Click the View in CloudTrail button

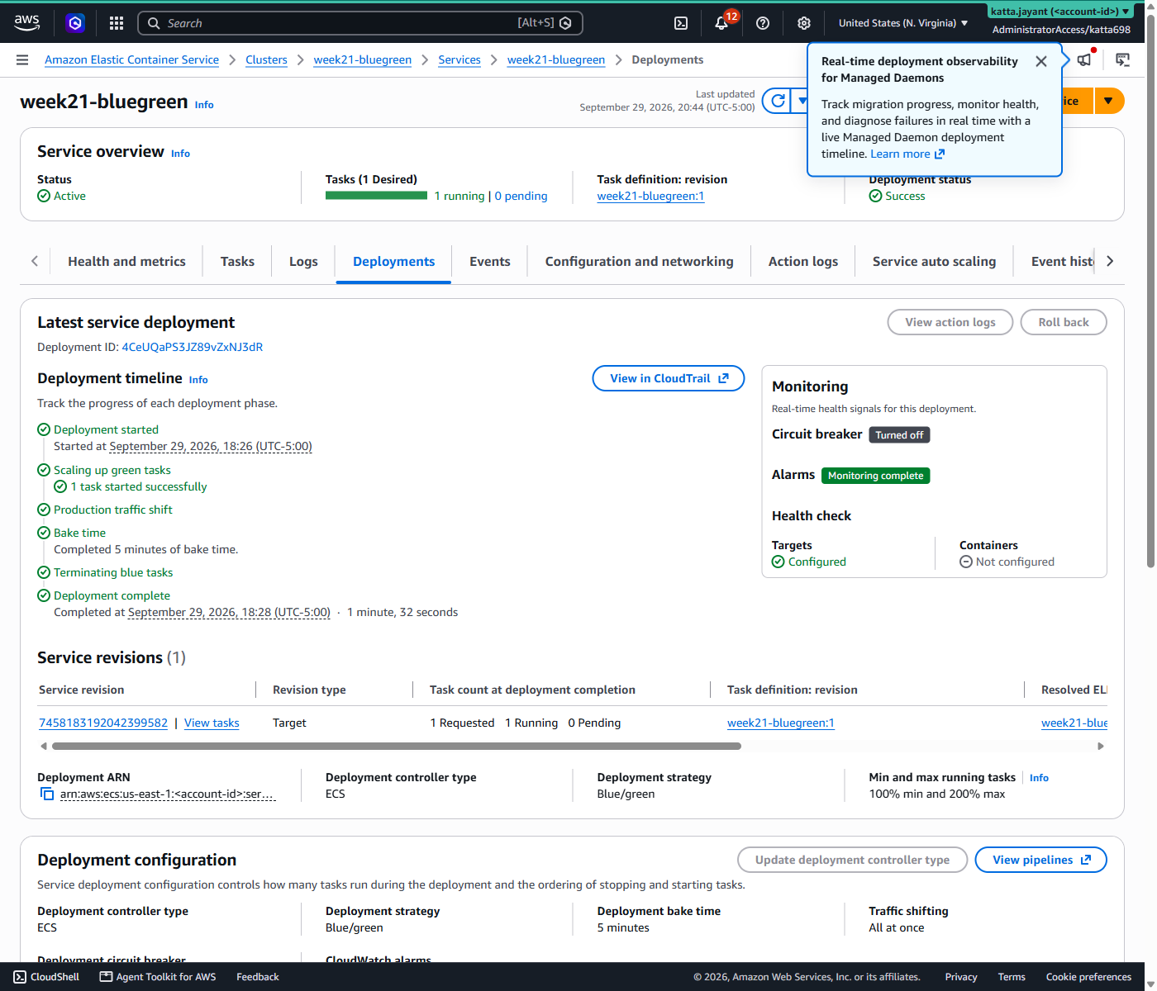pyautogui.click(x=669, y=378)
